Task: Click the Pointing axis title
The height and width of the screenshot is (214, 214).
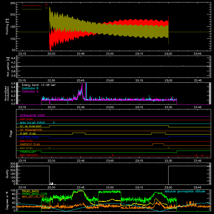Action: tap(7, 26)
